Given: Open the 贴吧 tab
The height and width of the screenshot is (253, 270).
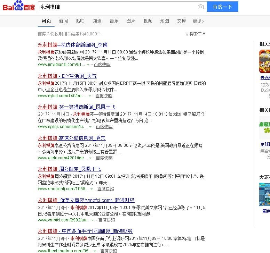Looking at the screenshot, I should pos(80,21).
